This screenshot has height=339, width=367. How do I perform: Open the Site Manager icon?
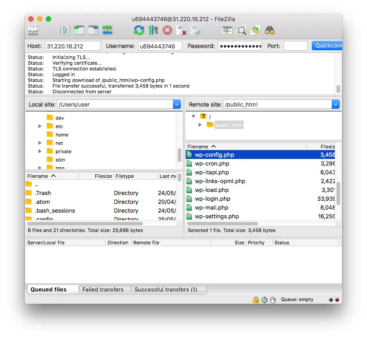pos(33,30)
